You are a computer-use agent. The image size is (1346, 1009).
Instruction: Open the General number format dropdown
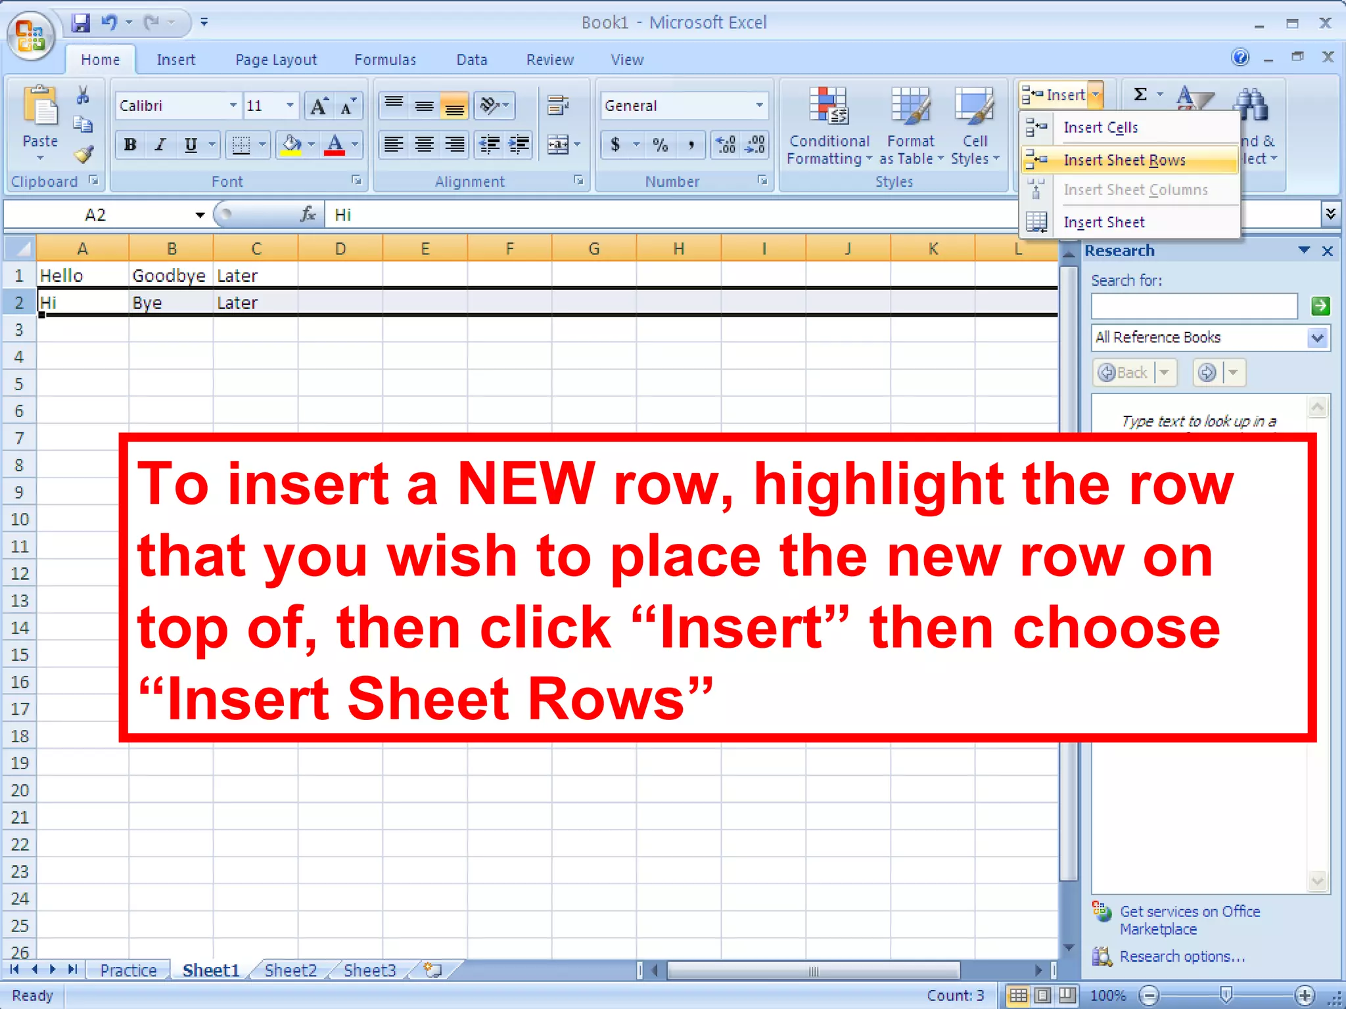tap(759, 105)
